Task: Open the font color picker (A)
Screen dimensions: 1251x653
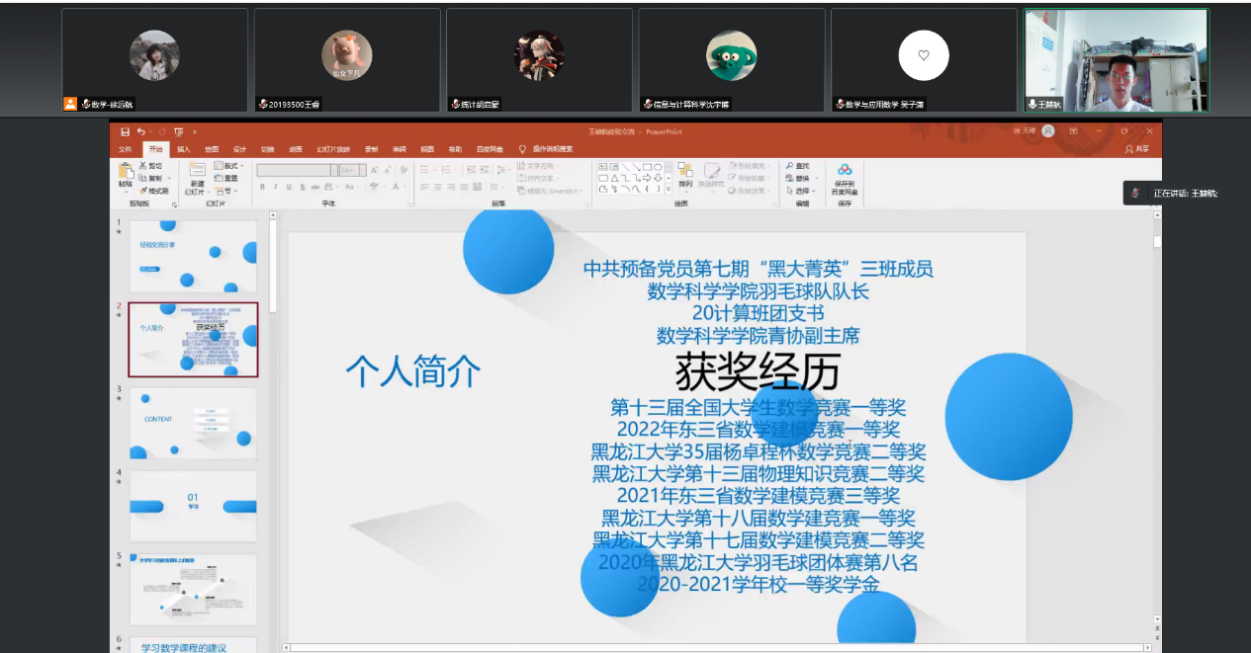Action: tap(397, 187)
